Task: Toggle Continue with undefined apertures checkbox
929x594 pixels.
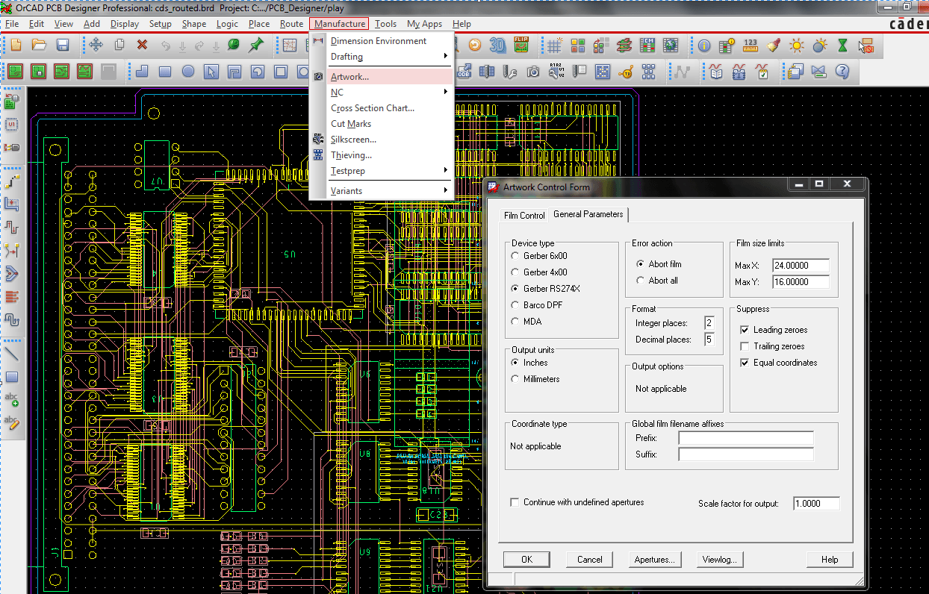Action: coord(515,502)
